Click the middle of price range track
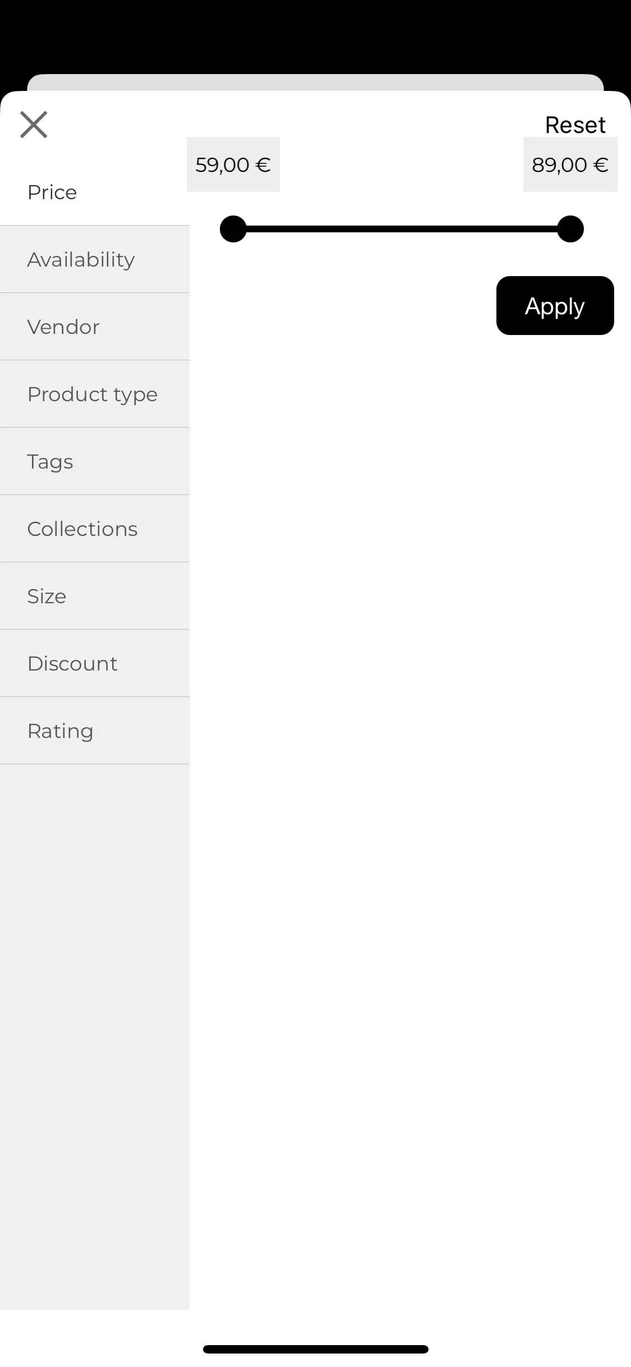 (402, 229)
